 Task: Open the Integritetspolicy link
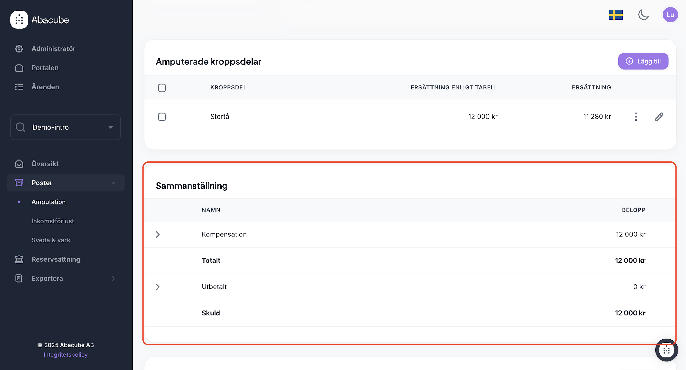click(x=65, y=355)
